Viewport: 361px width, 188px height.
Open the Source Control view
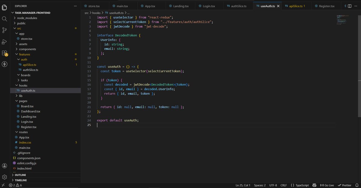5,30
